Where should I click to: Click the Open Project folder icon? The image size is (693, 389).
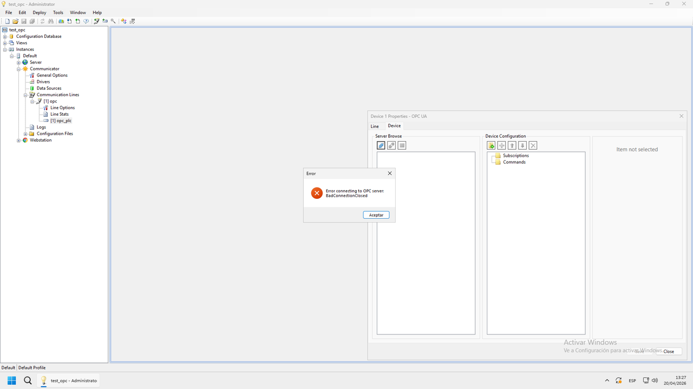(16, 21)
